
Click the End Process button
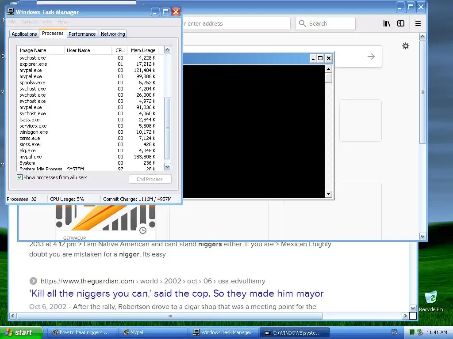[x=150, y=179]
